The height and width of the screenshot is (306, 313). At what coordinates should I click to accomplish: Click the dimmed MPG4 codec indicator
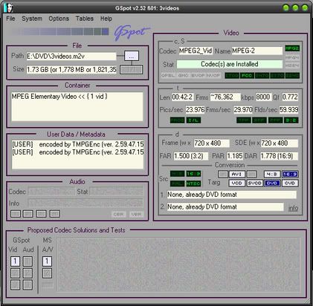[x=292, y=57]
